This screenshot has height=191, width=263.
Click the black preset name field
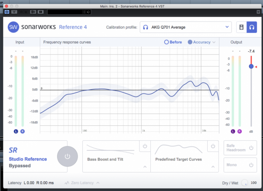click(x=65, y=12)
